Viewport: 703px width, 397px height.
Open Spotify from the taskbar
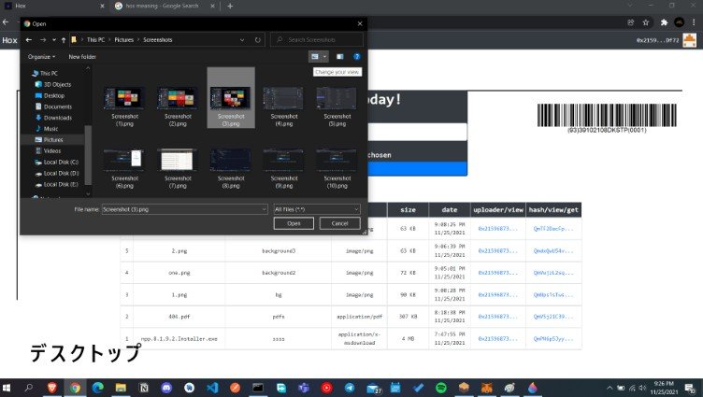pos(440,388)
